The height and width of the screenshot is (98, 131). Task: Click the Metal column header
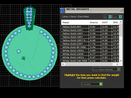(75, 22)
